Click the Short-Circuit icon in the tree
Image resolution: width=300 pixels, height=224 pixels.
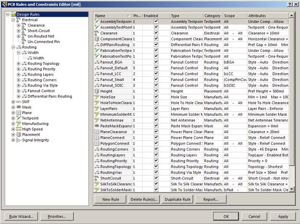point(24,31)
